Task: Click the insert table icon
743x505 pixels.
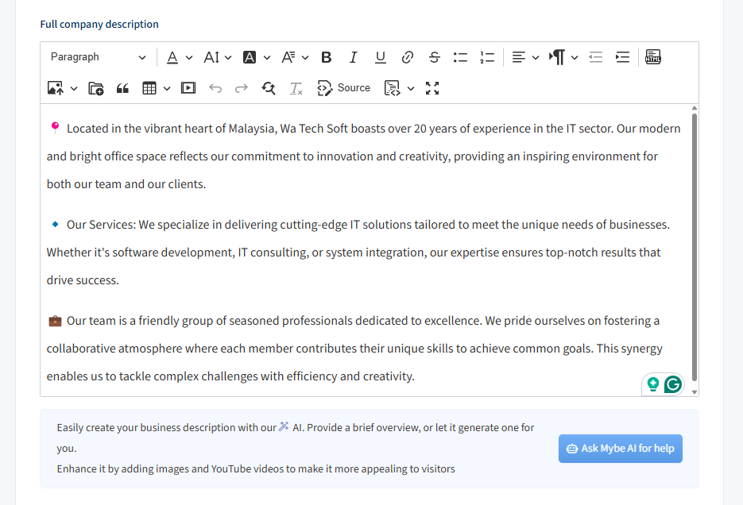Action: coord(149,88)
